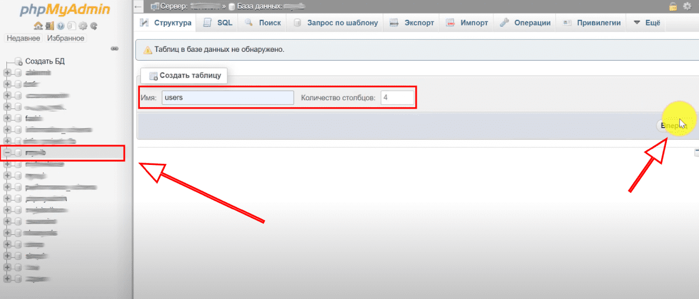Click the logout door icon

[x=49, y=26]
